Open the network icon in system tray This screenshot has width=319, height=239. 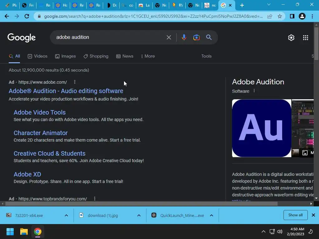coord(272,232)
